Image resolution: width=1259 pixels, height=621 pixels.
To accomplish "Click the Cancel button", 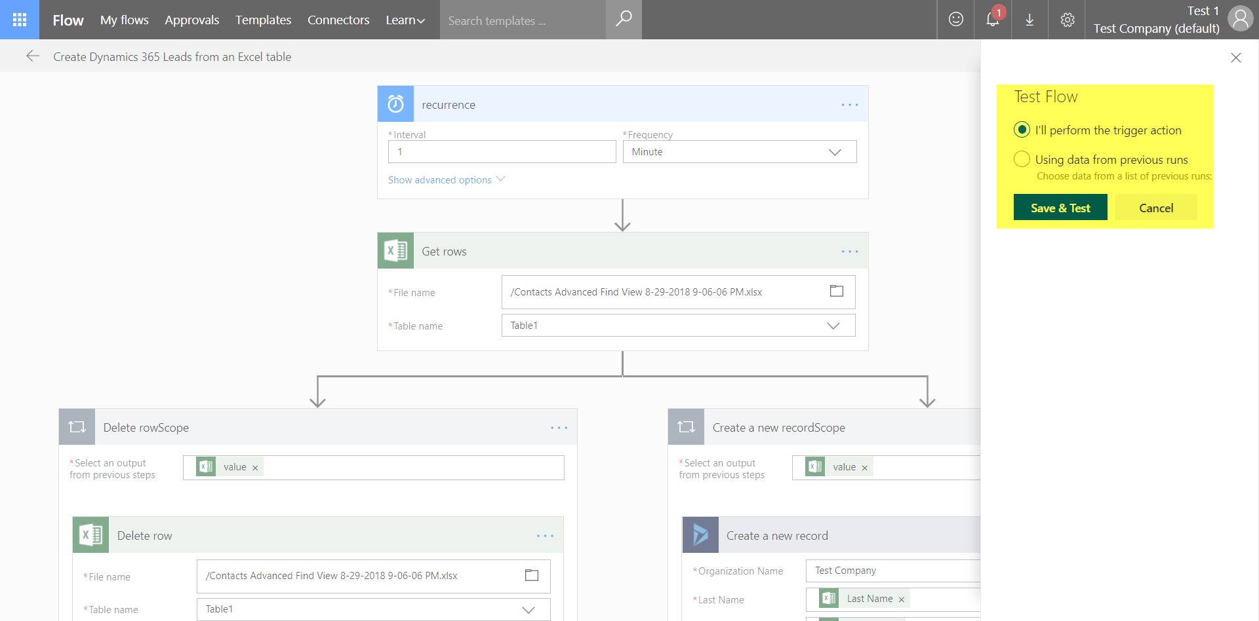I will [1156, 208].
